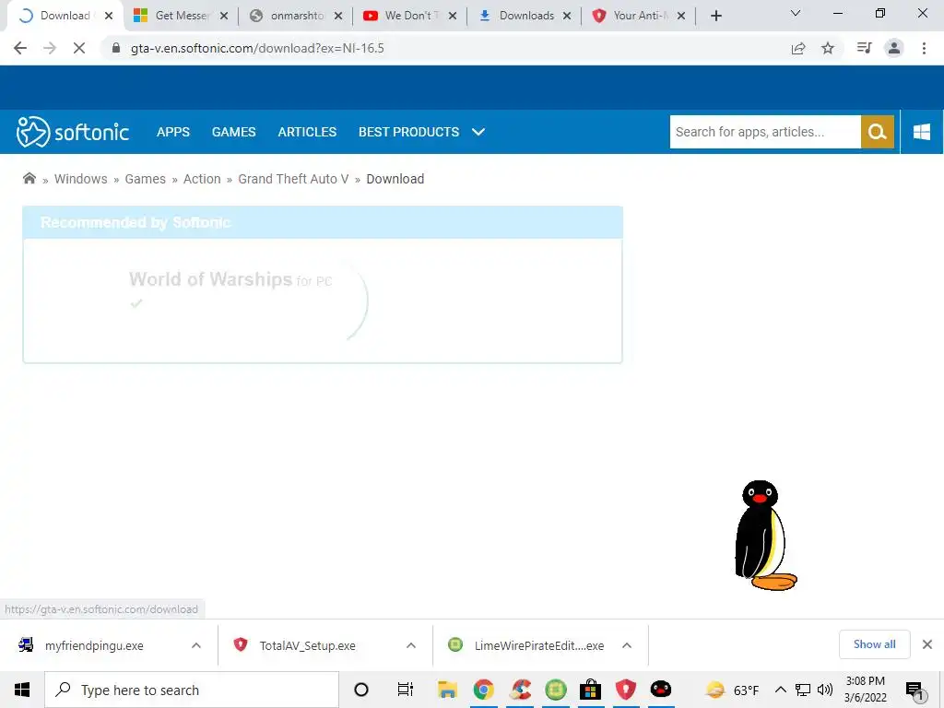Open TotalAV shield on the taskbar
Viewport: 944px width, 708px height.
(626, 690)
